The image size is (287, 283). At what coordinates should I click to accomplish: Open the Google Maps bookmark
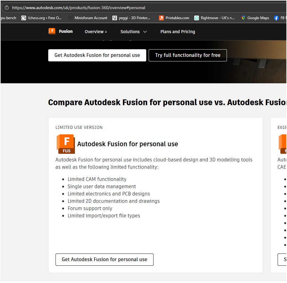coord(255,18)
